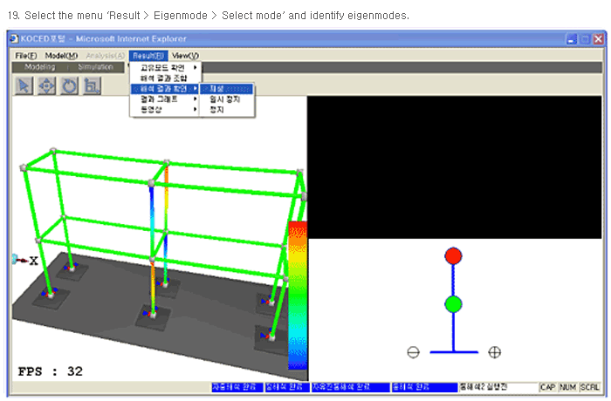This screenshot has width=611, height=401.
Task: Minimize the Internet Explorer window
Action: [570, 40]
